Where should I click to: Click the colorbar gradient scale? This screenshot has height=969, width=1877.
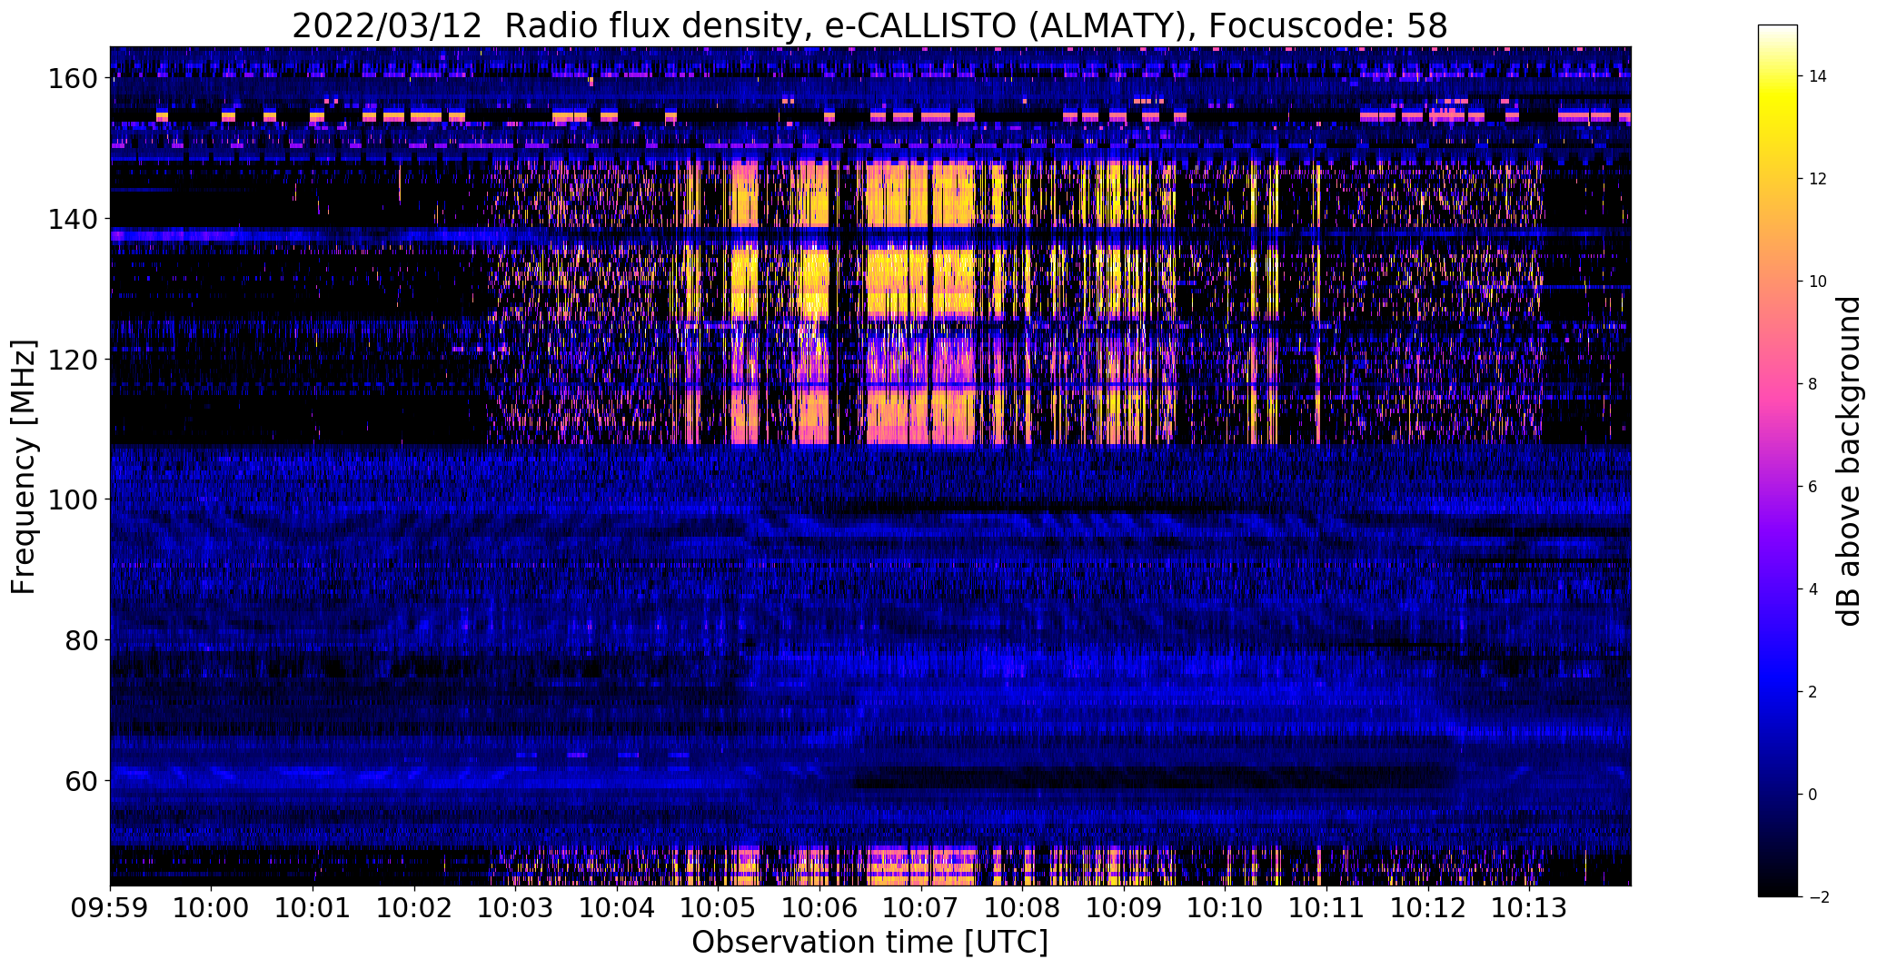[x=1778, y=461]
